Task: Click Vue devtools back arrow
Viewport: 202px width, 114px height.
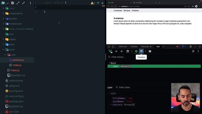Action: [x=116, y=51]
